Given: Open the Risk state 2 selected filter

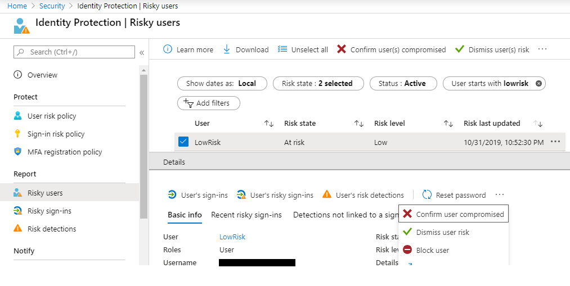Looking at the screenshot, I should [318, 84].
